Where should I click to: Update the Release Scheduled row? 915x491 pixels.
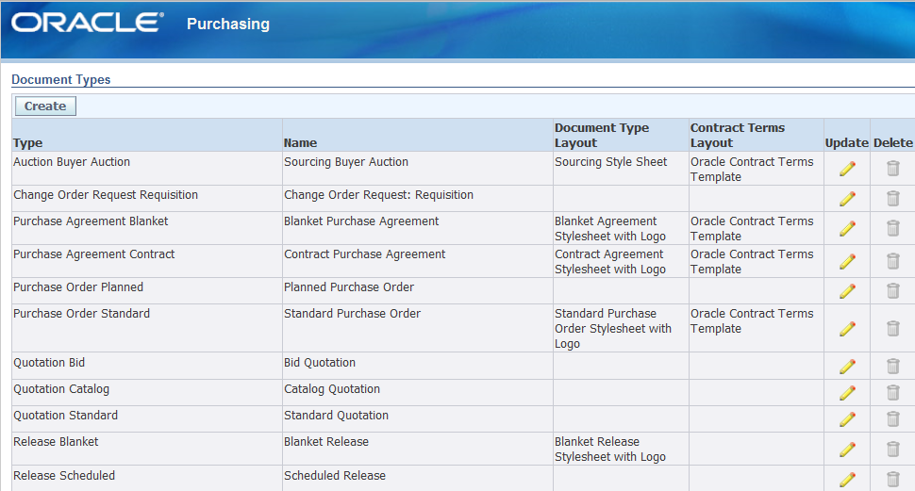click(847, 479)
